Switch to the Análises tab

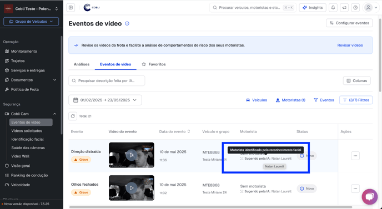(x=82, y=64)
